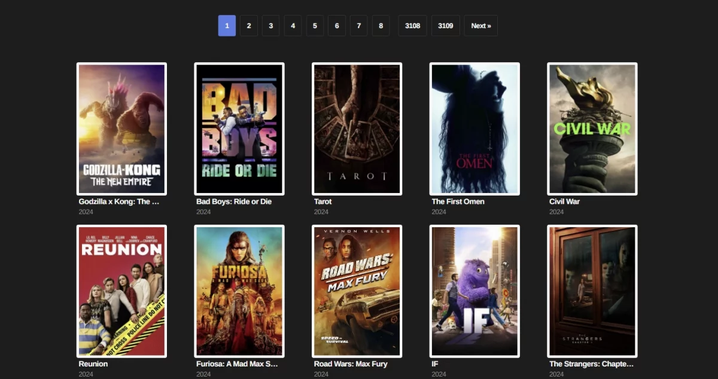Viewport: 718px width, 379px height.
Task: Open the Godzilla x Kong poster
Action: (121, 129)
